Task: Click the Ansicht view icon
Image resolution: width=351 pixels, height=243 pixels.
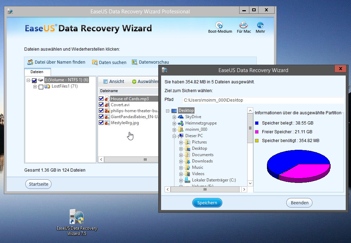Action: (106, 82)
